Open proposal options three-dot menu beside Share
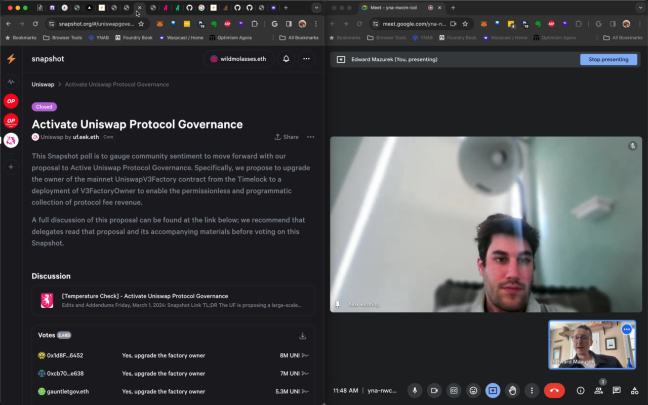 pos(310,137)
